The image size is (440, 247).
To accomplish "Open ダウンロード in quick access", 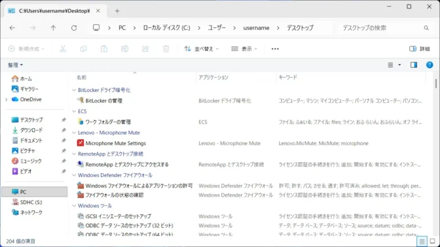I will 27,130.
